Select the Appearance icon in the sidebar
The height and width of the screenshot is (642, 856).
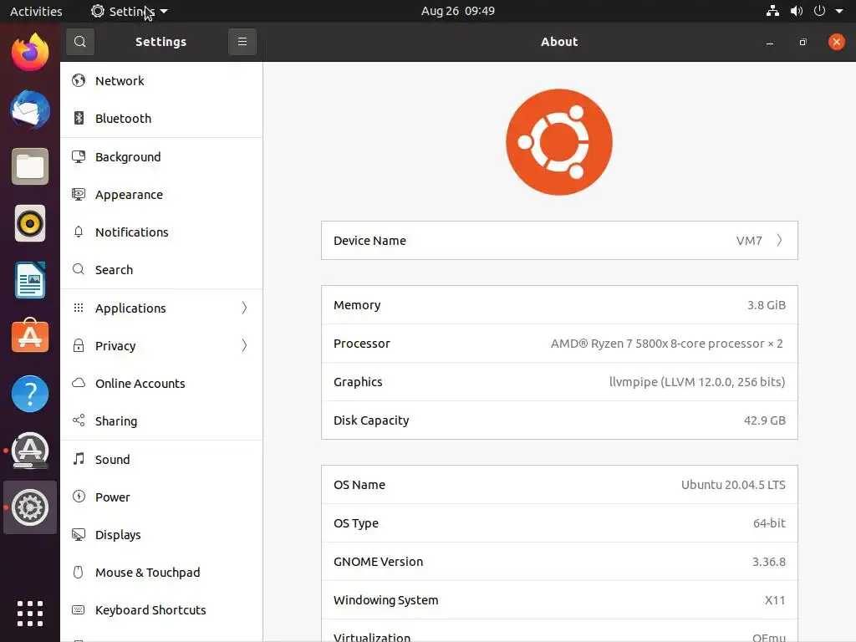click(79, 194)
